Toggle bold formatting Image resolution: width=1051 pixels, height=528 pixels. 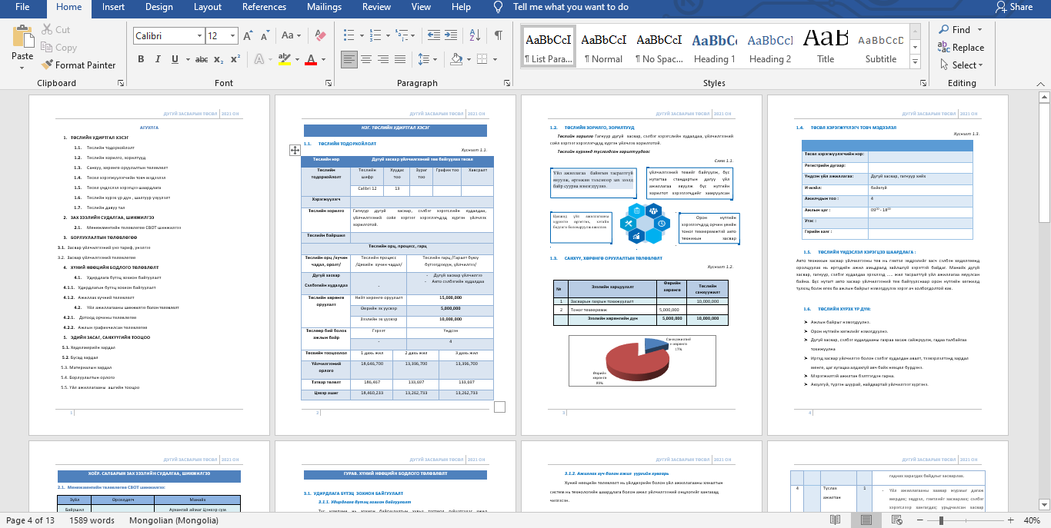[x=141, y=59]
